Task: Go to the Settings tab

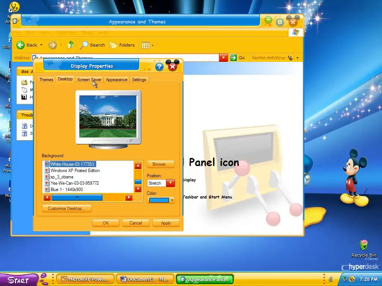Action: [x=139, y=80]
